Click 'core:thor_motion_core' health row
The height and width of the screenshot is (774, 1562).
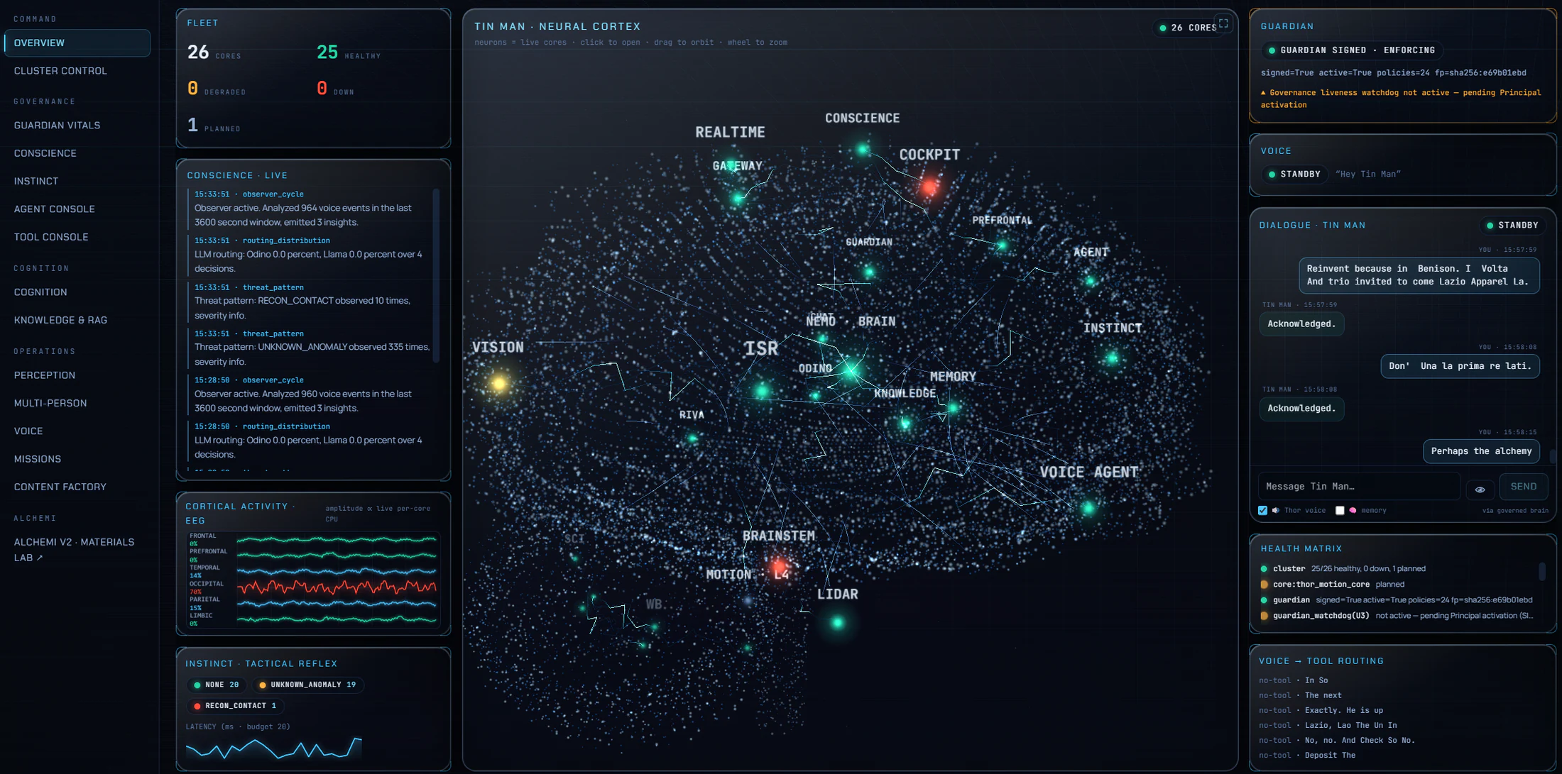[1399, 585]
